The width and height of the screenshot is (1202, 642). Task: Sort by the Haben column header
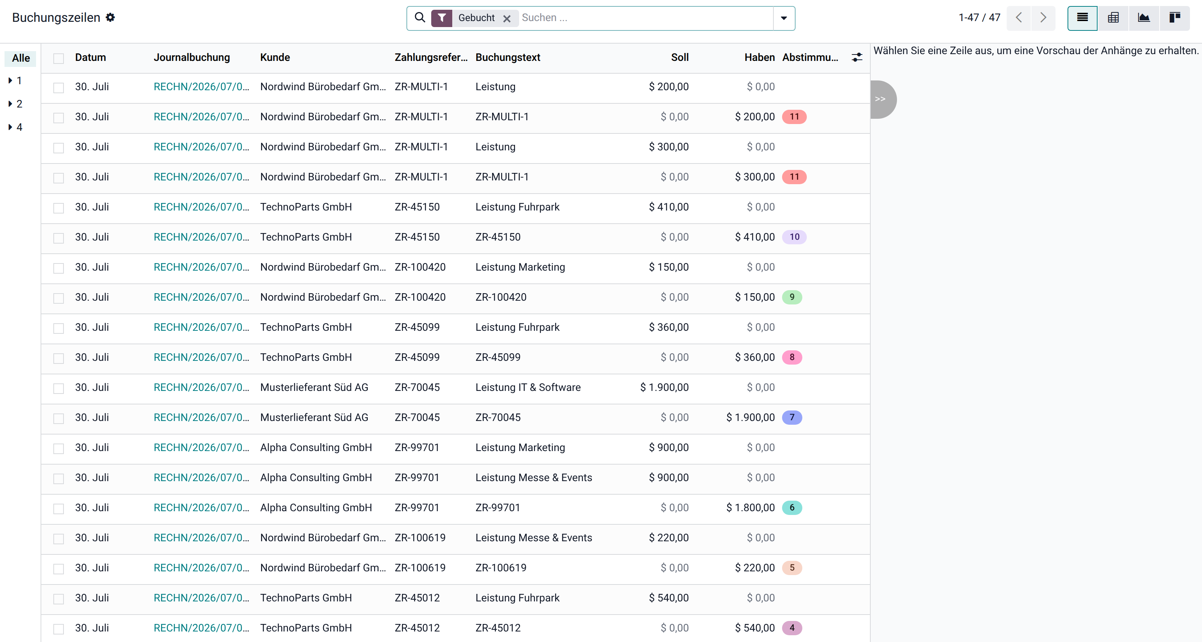[x=759, y=58]
